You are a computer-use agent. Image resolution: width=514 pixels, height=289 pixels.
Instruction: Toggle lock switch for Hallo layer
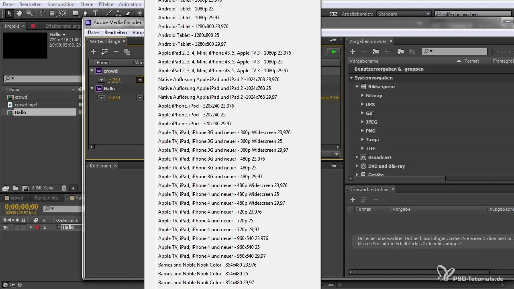click(23, 227)
